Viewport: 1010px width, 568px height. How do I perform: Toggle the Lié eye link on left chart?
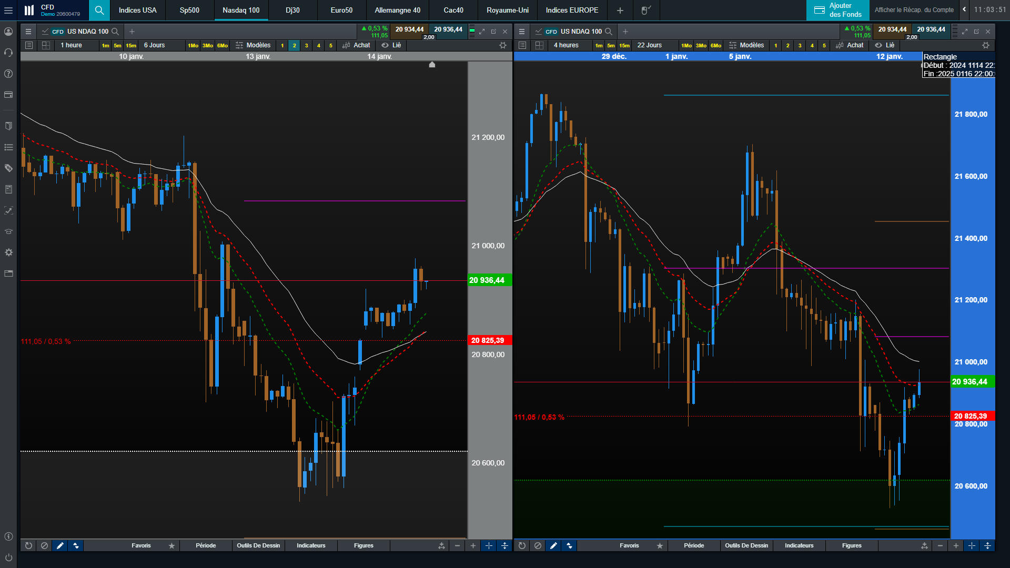pyautogui.click(x=391, y=45)
